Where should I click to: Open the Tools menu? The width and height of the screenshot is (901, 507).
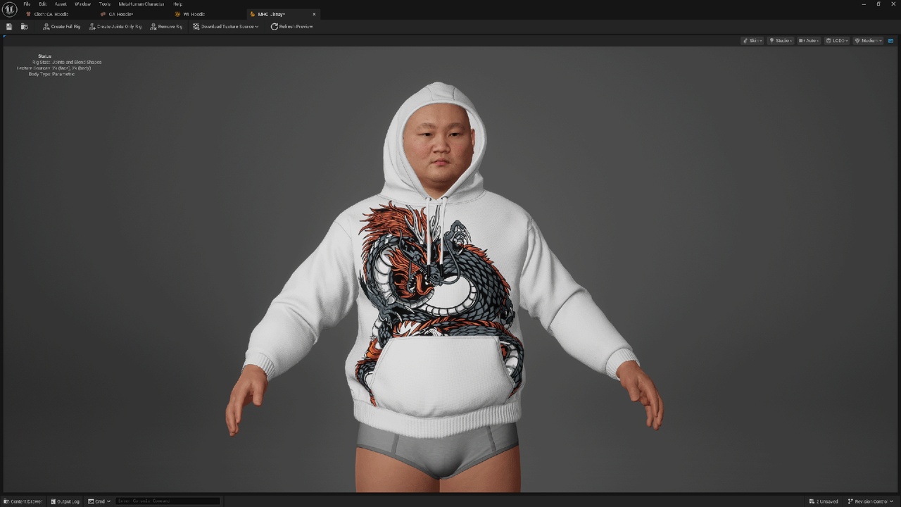(x=105, y=4)
